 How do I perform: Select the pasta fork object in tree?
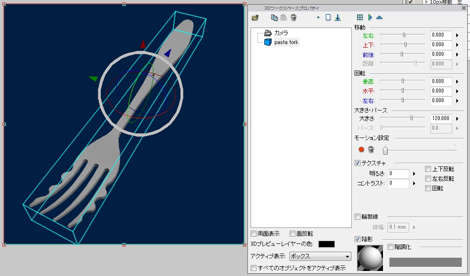[286, 42]
